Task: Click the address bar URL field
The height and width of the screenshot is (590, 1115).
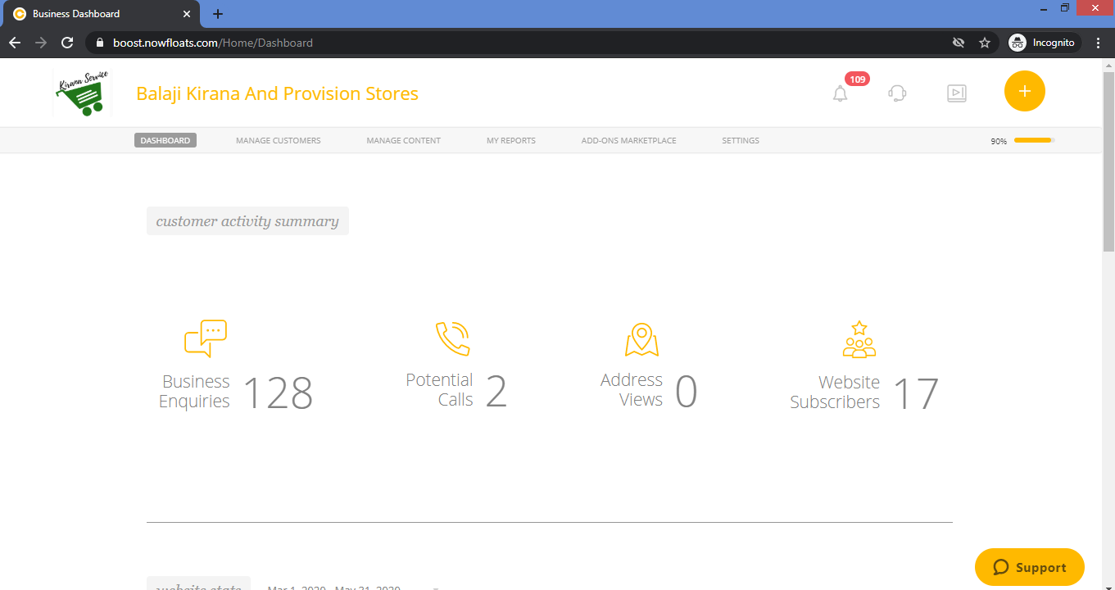Action: (x=524, y=43)
